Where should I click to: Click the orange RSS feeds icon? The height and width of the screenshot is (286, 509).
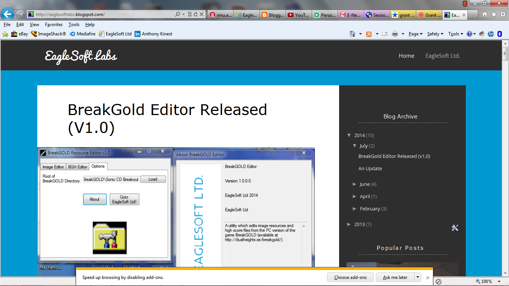[369, 34]
